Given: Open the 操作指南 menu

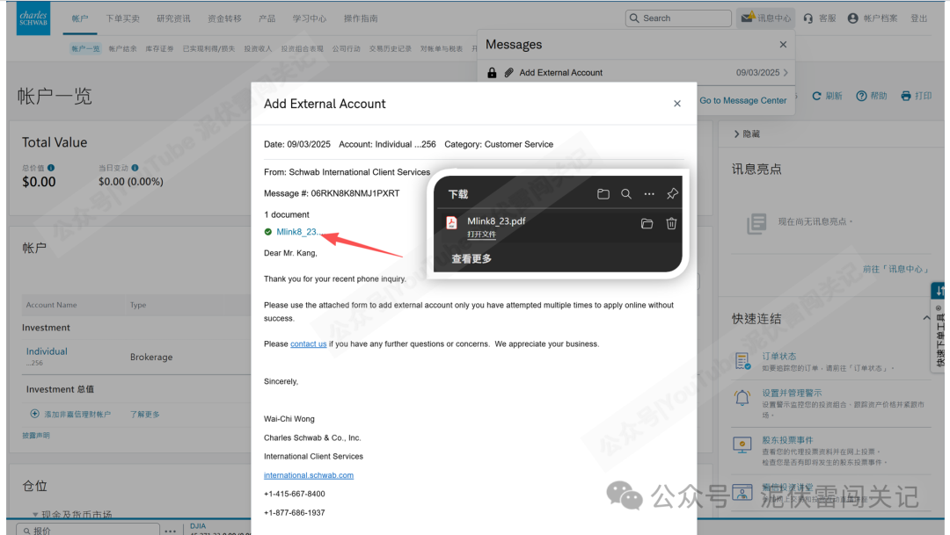Looking at the screenshot, I should tap(362, 18).
